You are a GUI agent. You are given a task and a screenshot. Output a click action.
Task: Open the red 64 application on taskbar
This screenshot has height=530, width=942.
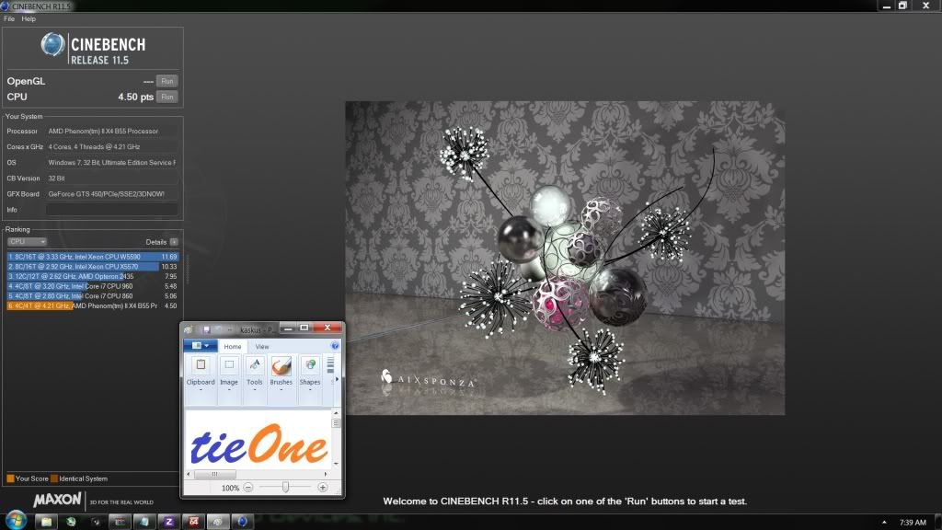click(193, 522)
